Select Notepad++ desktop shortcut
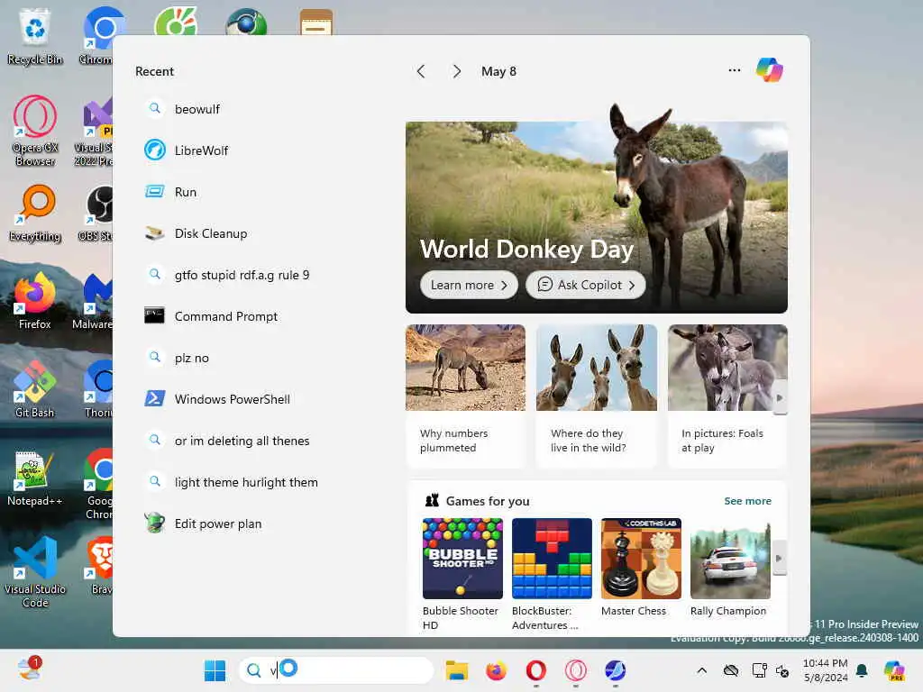 tap(35, 478)
